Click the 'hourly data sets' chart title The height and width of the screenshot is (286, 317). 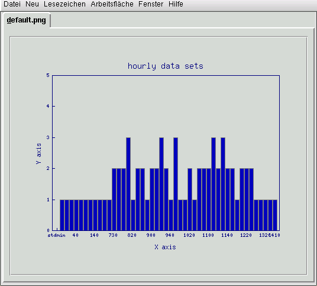pos(166,66)
